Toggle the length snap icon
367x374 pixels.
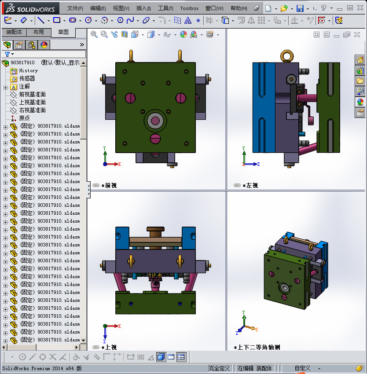point(131,357)
